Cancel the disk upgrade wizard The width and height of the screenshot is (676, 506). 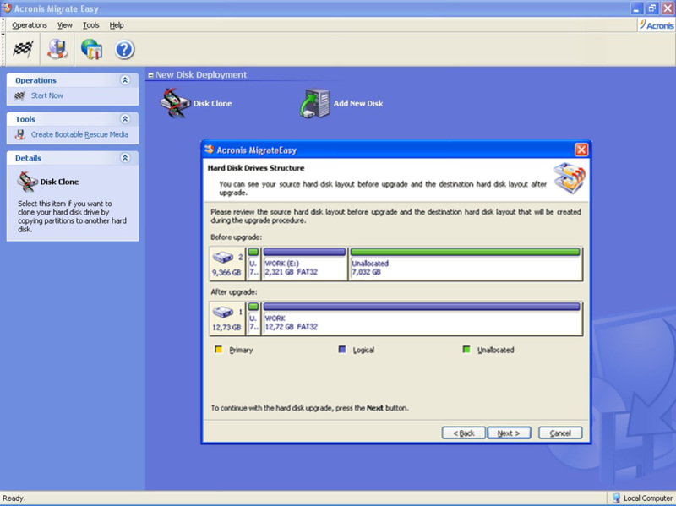[560, 433]
